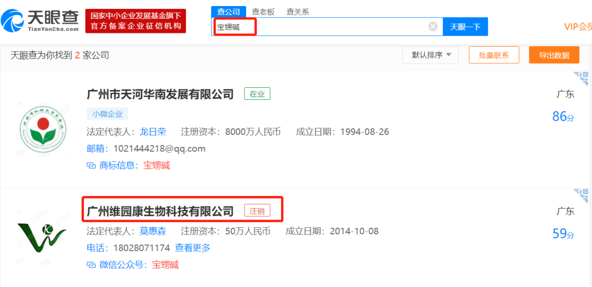Open QR code corner icon of second company
The width and height of the screenshot is (592, 287).
coord(582,196)
